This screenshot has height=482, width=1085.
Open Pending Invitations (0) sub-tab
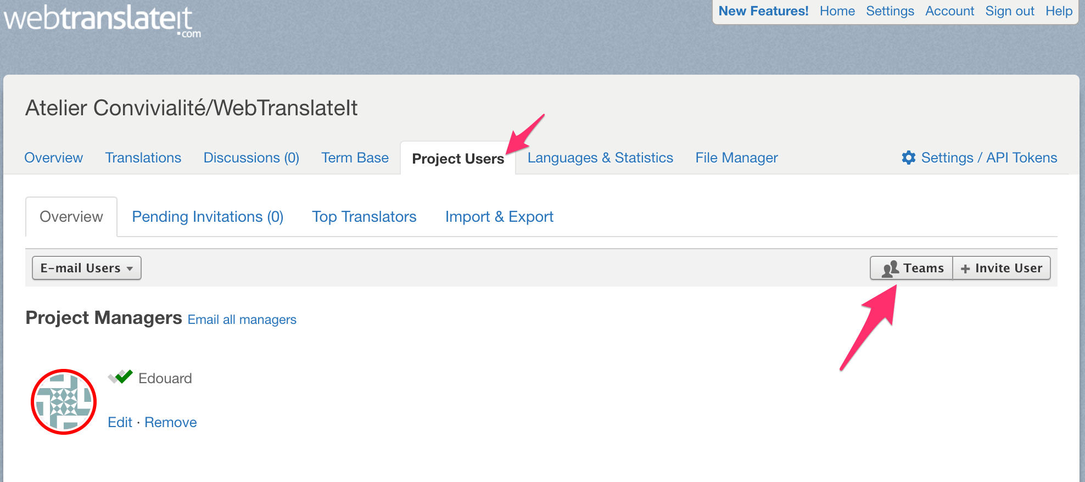tap(208, 217)
